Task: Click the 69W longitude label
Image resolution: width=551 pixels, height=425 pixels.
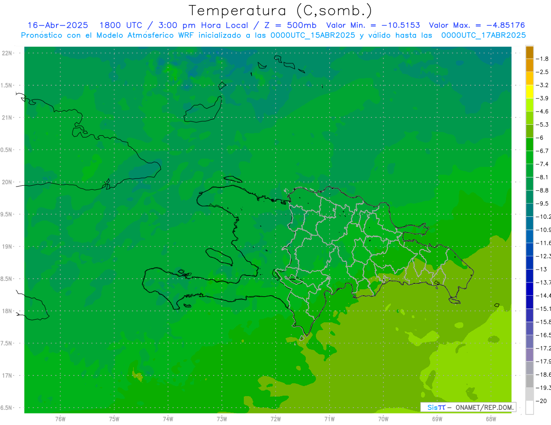Action: (437, 419)
